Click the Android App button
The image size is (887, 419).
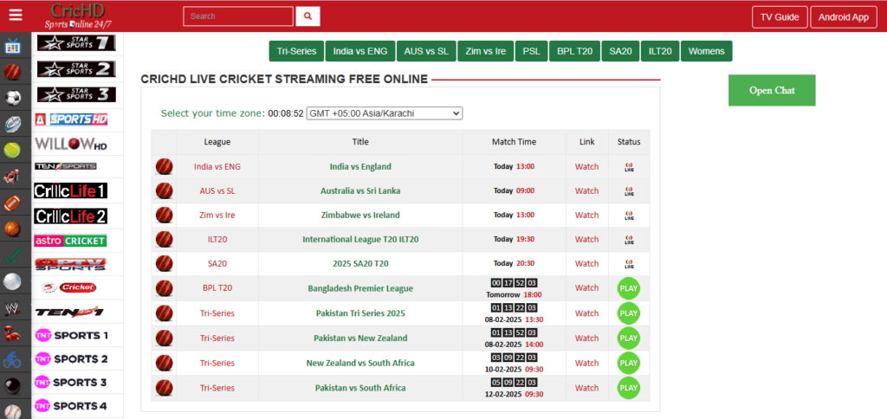[843, 16]
